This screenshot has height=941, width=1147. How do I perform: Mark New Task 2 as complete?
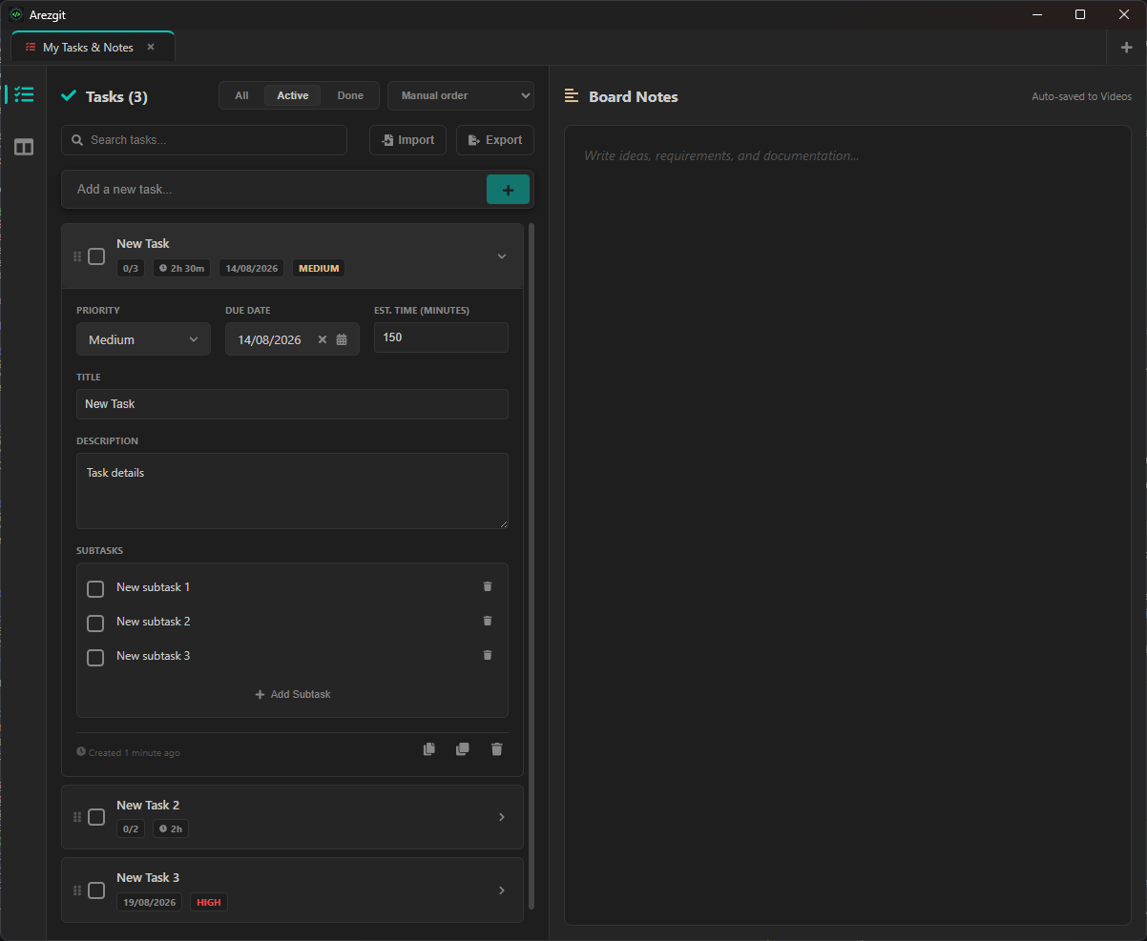click(96, 817)
